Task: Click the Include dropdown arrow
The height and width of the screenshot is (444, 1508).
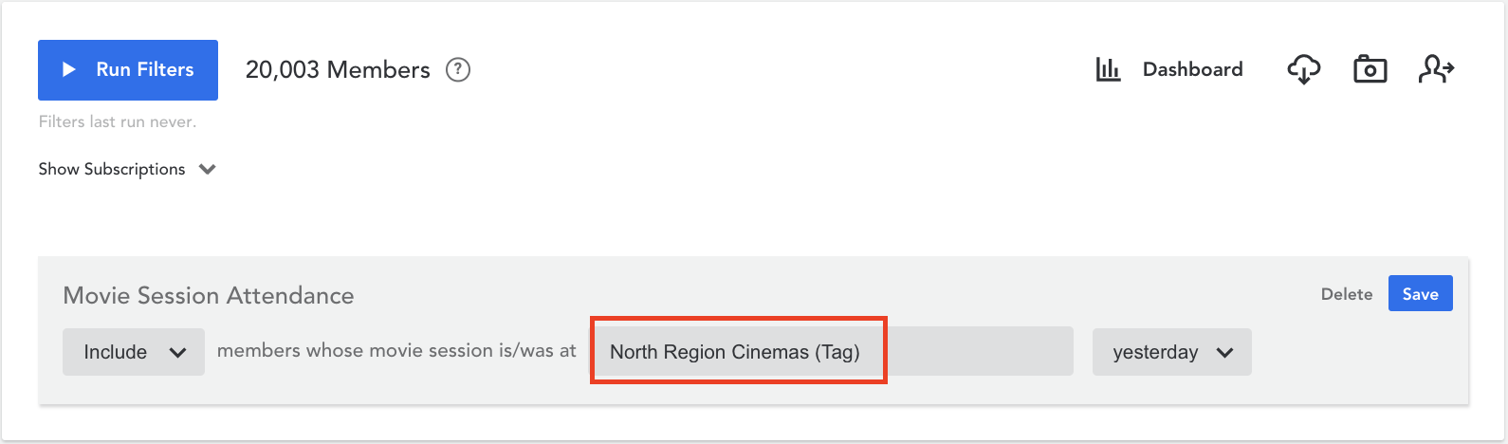Action: coord(177,353)
